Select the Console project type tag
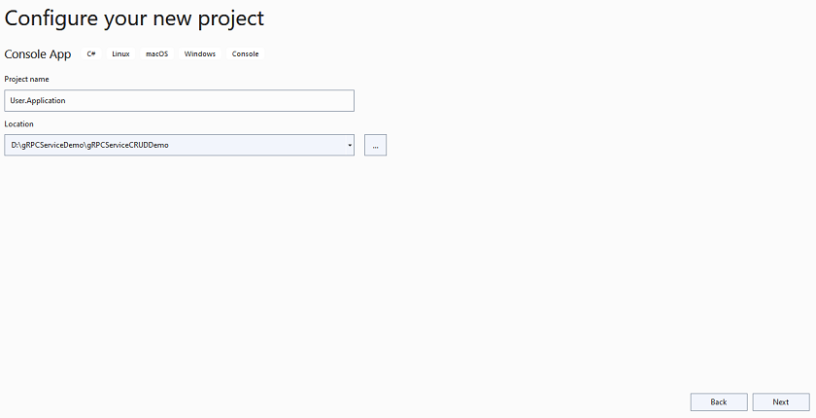Image resolution: width=816 pixels, height=418 pixels. coord(245,53)
